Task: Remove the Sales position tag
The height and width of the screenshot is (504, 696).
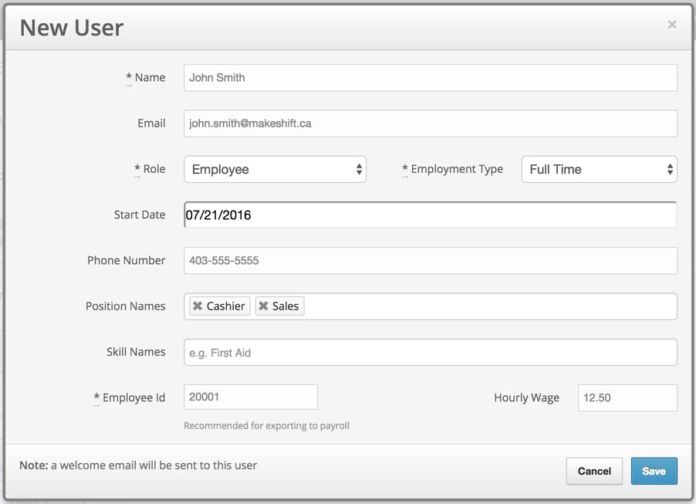Action: click(x=264, y=306)
